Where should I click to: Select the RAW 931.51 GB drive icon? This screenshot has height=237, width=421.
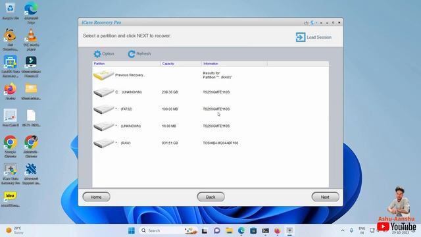pos(103,143)
